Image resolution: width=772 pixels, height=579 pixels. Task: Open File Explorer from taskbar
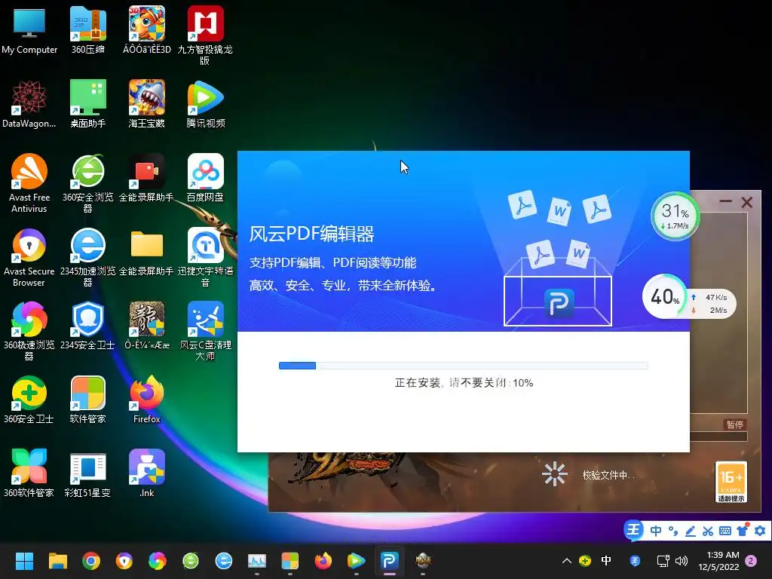coord(57,561)
